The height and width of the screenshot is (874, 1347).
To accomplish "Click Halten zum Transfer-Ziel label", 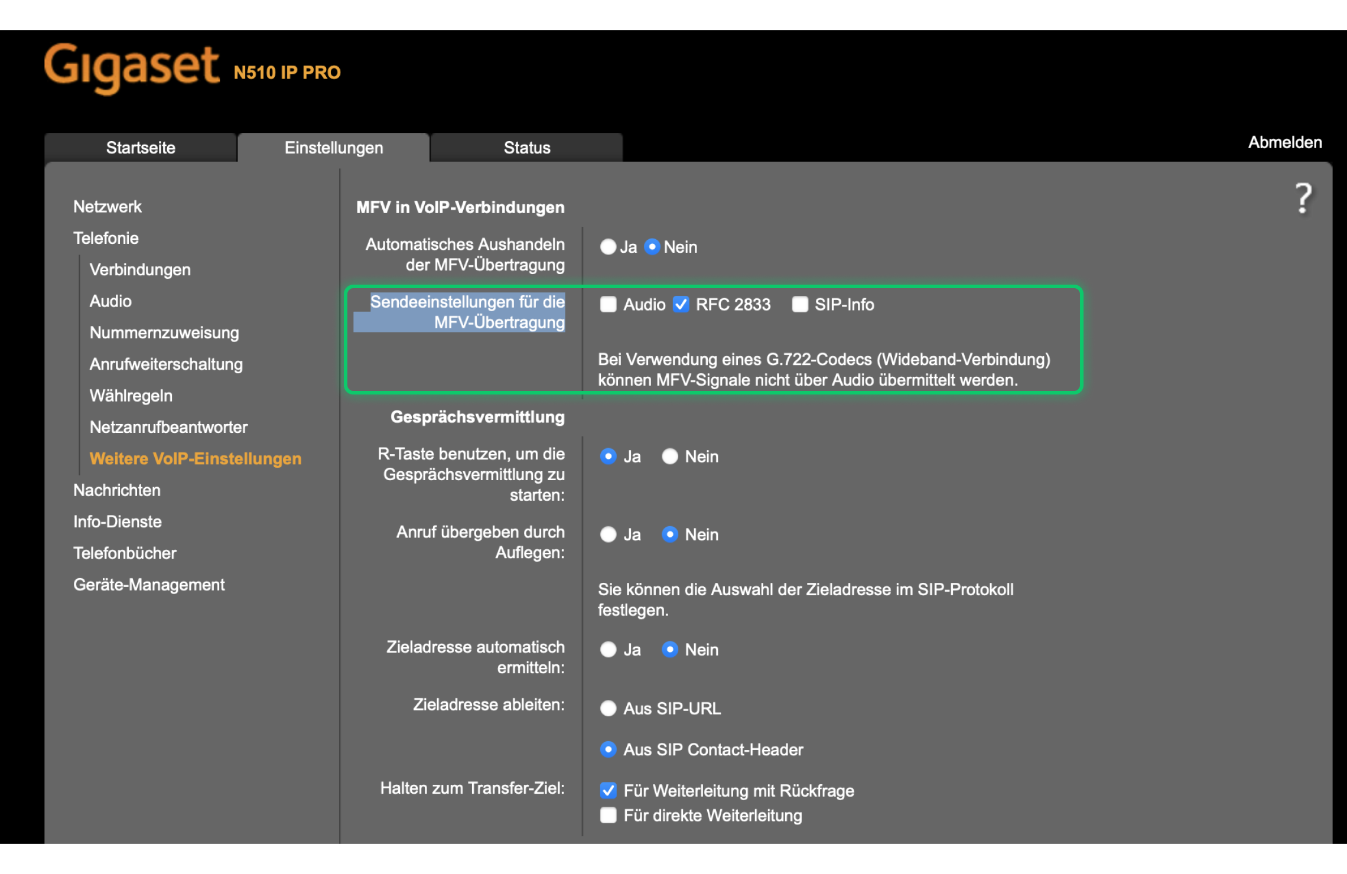I will click(x=472, y=788).
